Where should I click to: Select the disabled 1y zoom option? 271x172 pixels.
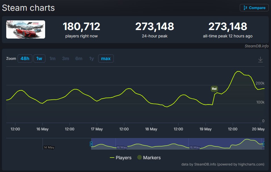coord(91,58)
